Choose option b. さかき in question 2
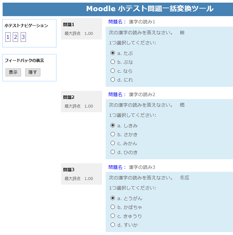 (x=113, y=134)
